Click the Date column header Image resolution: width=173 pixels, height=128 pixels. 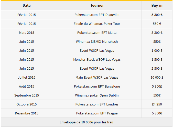(27, 6)
